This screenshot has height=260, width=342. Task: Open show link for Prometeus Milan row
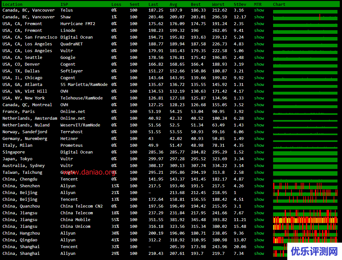click(259, 145)
